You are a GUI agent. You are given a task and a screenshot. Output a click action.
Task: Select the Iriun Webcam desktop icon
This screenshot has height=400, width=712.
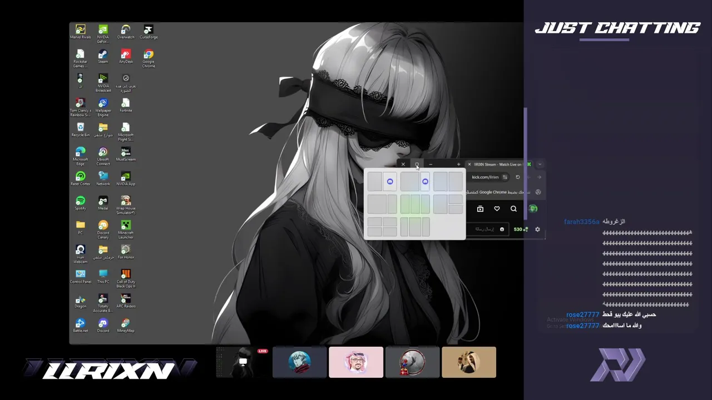pyautogui.click(x=80, y=254)
